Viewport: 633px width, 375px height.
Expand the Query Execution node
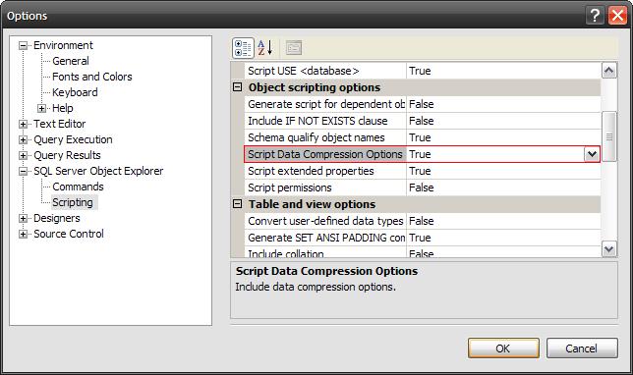(23, 140)
